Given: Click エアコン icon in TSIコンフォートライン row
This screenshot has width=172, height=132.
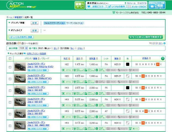Looking at the screenshot, I should 67,70.
